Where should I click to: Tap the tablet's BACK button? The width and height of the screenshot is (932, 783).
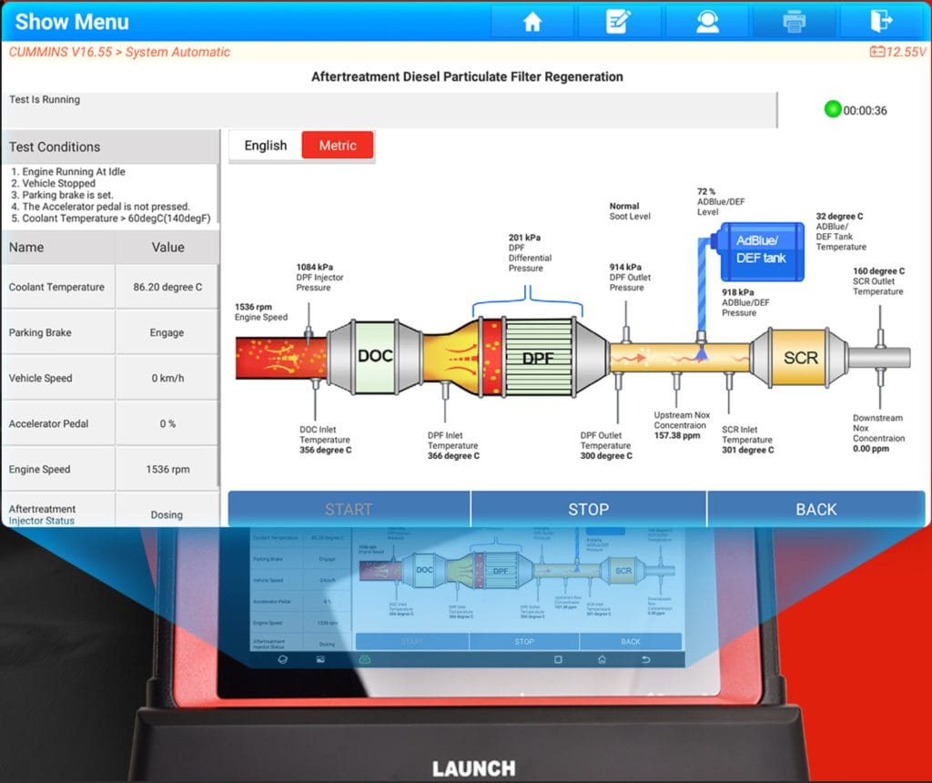click(x=631, y=642)
